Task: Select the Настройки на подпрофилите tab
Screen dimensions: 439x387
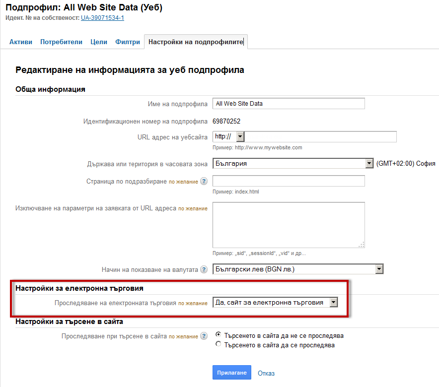Action: tap(196, 42)
